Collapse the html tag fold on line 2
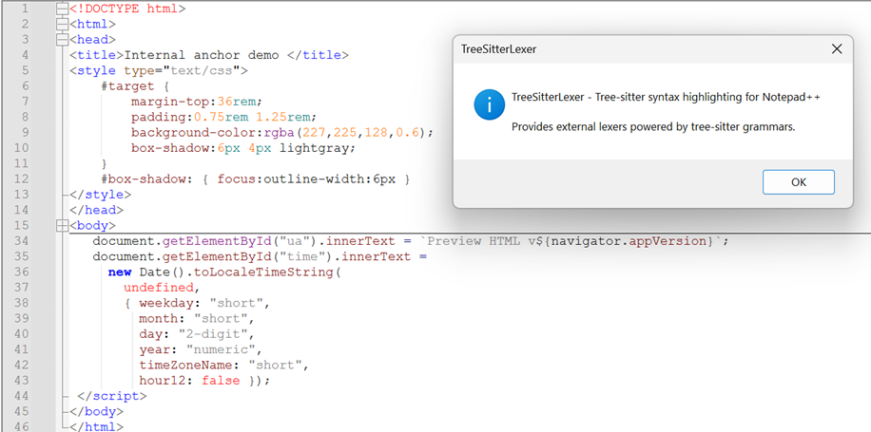 click(62, 25)
